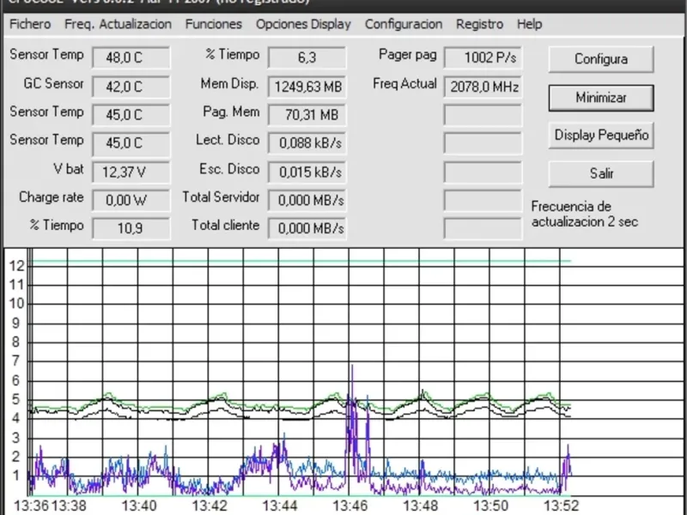Exit with the Salir button
The width and height of the screenshot is (687, 515).
(x=601, y=174)
